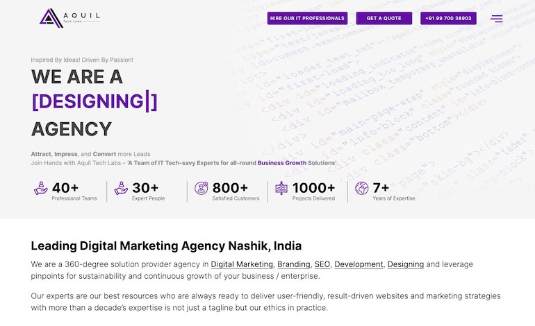Open the Development link
Image resolution: width=535 pixels, height=326 pixels.
(x=359, y=264)
